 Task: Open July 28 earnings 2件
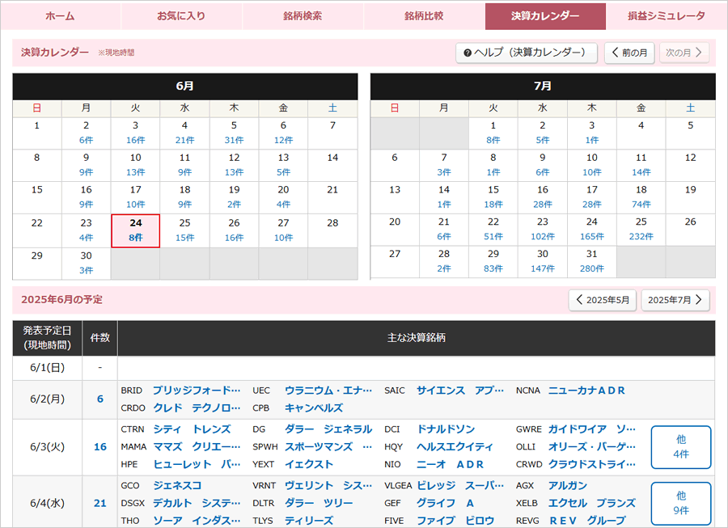[444, 268]
